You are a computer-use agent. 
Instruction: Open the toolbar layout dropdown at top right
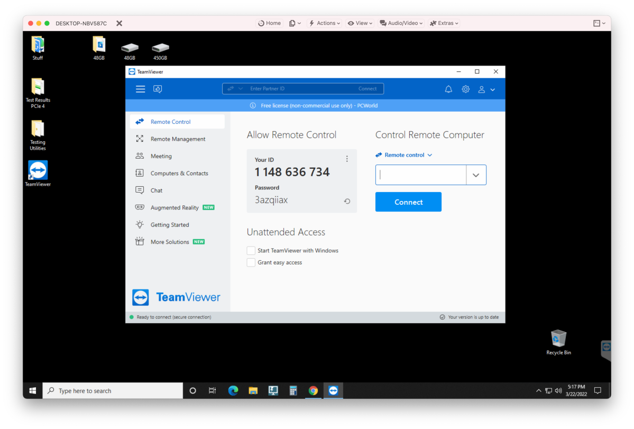tap(599, 23)
